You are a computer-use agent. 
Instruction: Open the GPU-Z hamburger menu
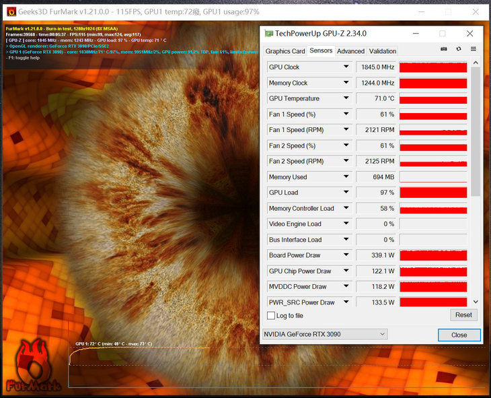coord(474,49)
